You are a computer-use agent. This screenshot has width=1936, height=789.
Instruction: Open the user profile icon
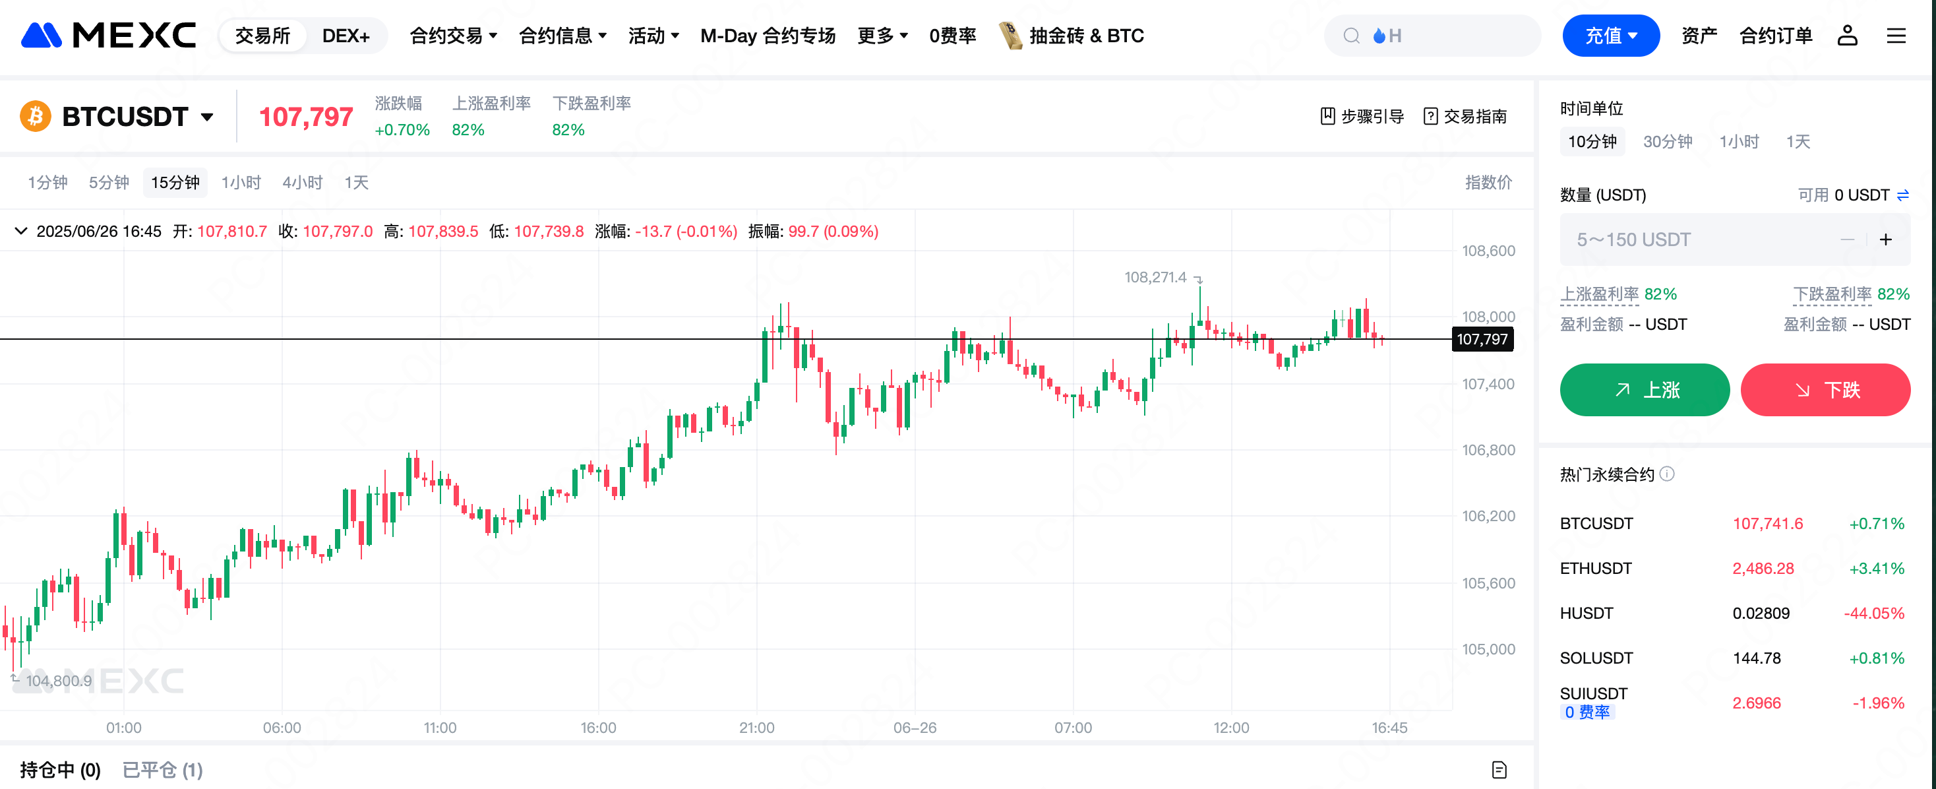[x=1848, y=36]
